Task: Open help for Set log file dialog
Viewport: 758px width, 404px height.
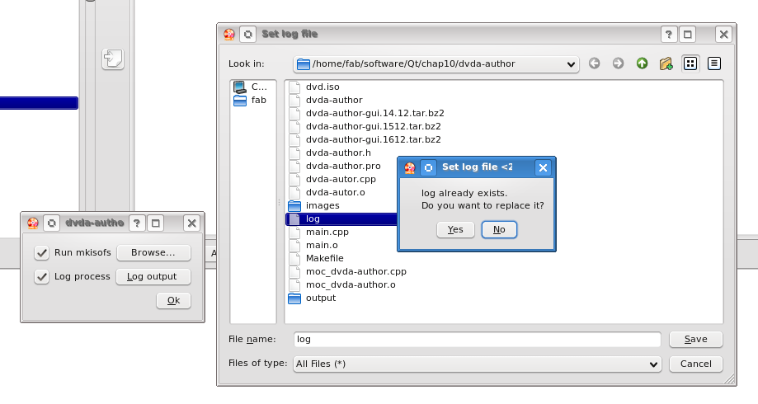Action: (x=669, y=34)
